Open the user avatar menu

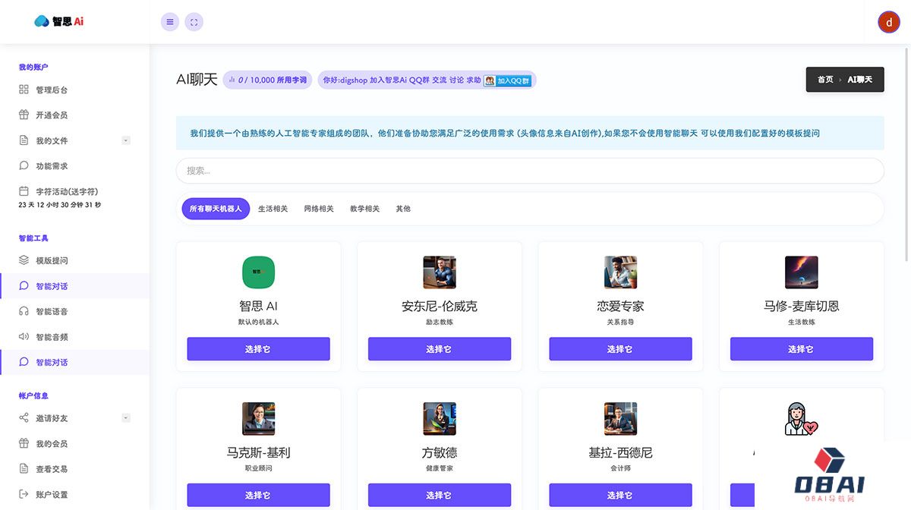pyautogui.click(x=889, y=22)
